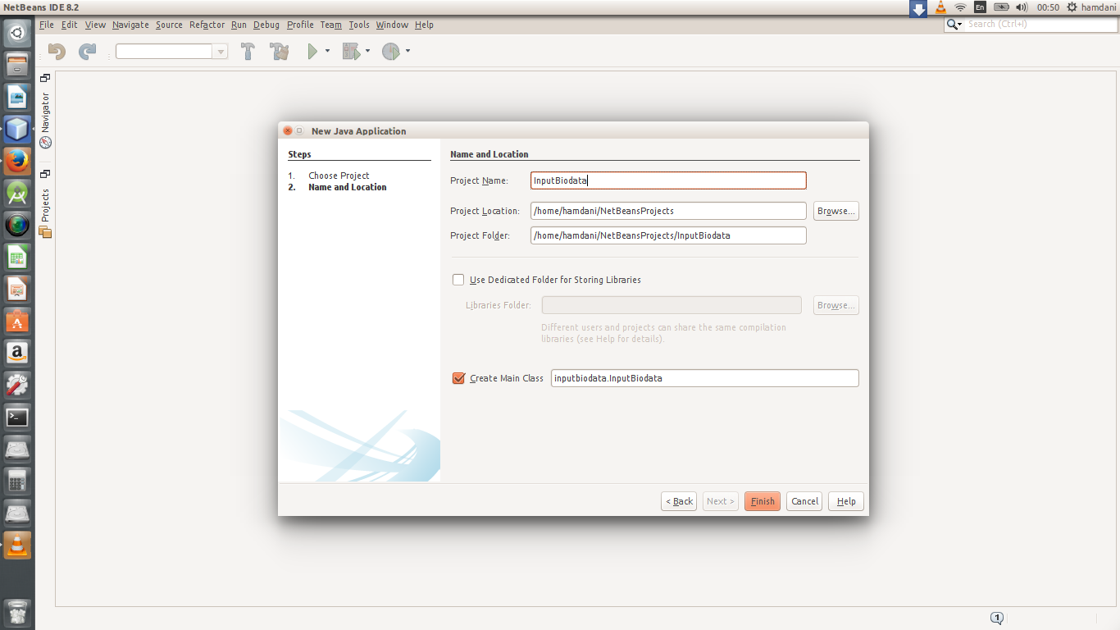
Task: Restore the Navigator window group icon
Action: click(45, 78)
